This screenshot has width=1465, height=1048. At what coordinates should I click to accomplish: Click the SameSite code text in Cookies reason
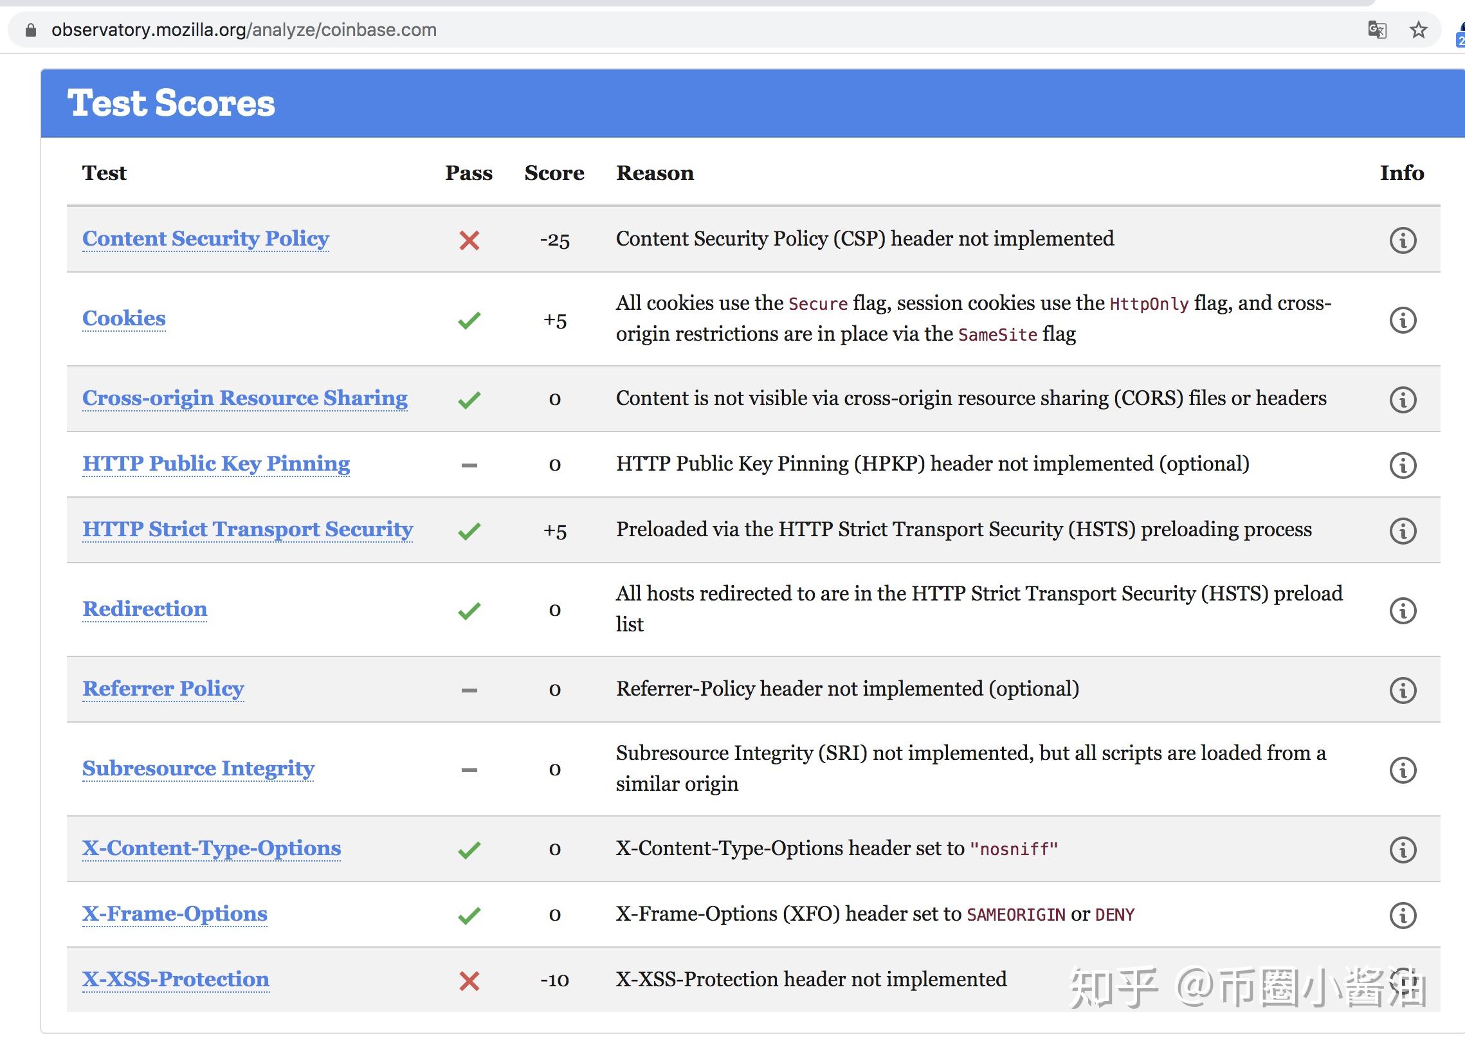[x=997, y=334]
